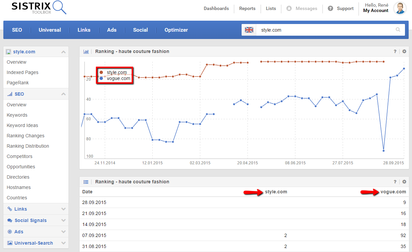Open the Optimizer navigation tab

pos(176,30)
